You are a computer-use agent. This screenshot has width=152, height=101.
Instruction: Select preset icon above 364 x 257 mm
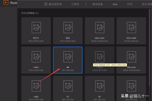(x=131, y=86)
